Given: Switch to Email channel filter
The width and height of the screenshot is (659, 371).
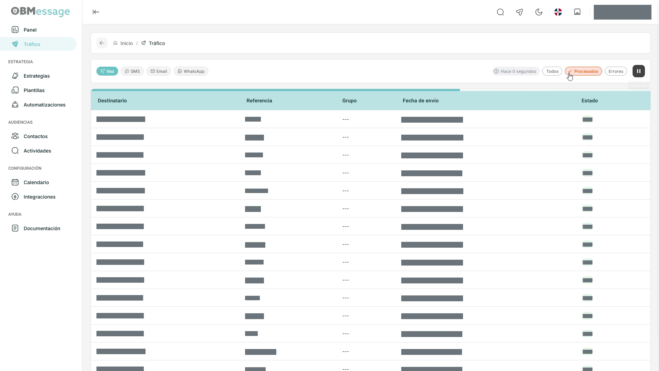Looking at the screenshot, I should point(159,71).
